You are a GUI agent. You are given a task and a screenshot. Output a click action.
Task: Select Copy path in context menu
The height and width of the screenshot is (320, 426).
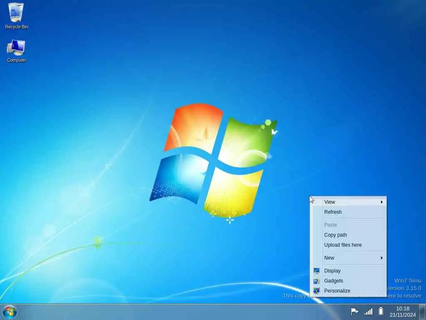[x=348, y=235]
